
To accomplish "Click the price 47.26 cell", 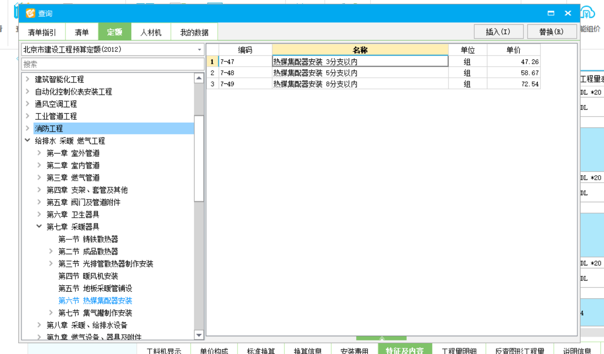I will [x=514, y=61].
